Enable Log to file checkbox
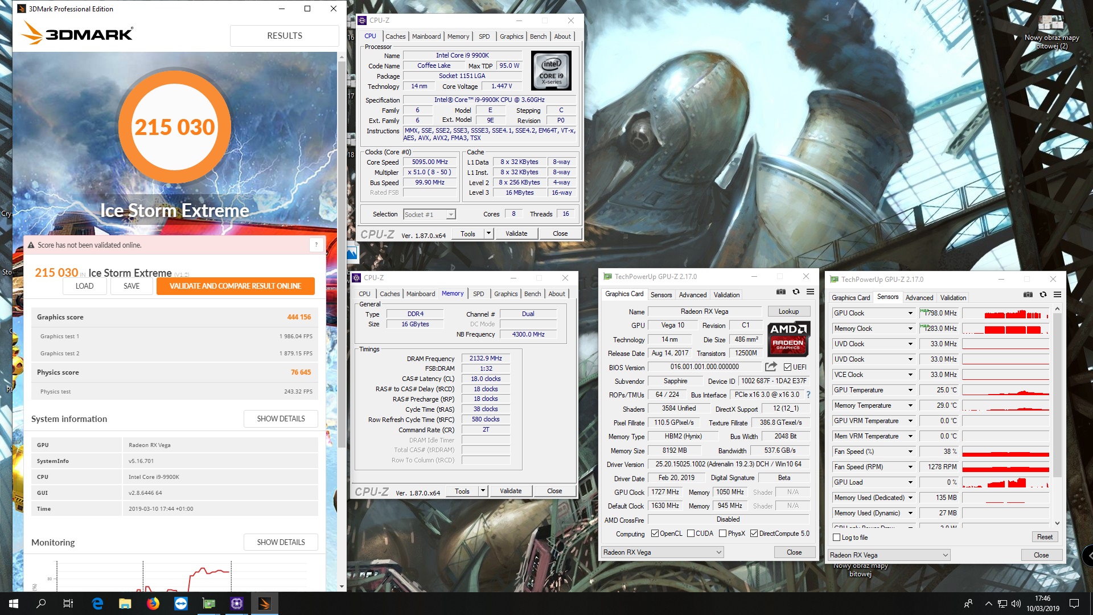Image resolution: width=1093 pixels, height=615 pixels. (x=836, y=538)
